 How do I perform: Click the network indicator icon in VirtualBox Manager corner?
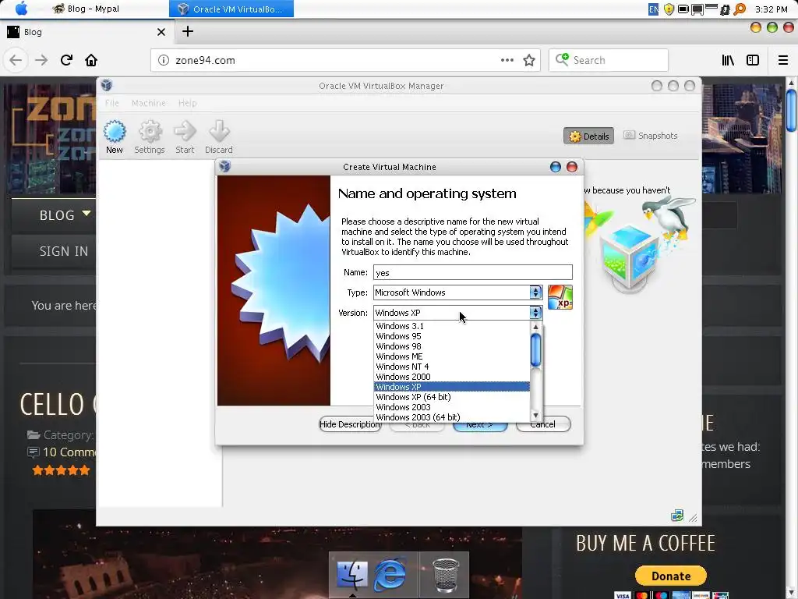677,516
